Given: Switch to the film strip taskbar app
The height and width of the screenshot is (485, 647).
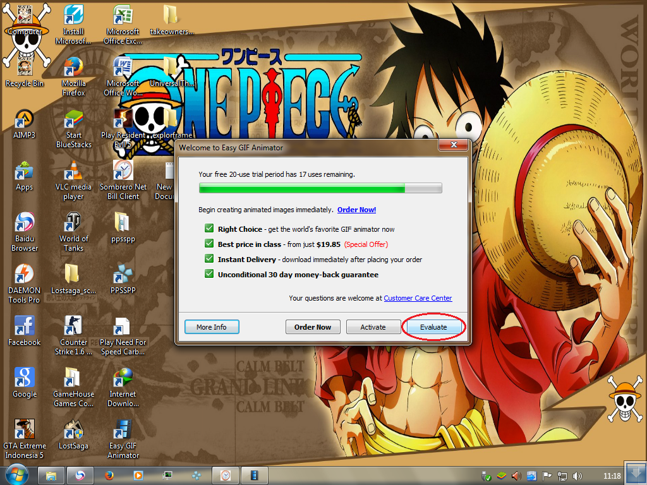Looking at the screenshot, I should pyautogui.click(x=255, y=476).
